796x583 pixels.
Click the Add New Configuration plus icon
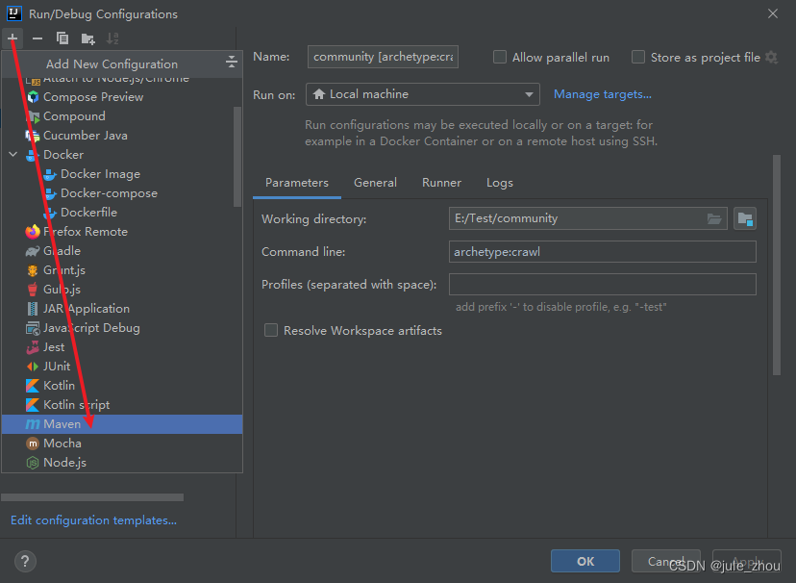point(12,38)
